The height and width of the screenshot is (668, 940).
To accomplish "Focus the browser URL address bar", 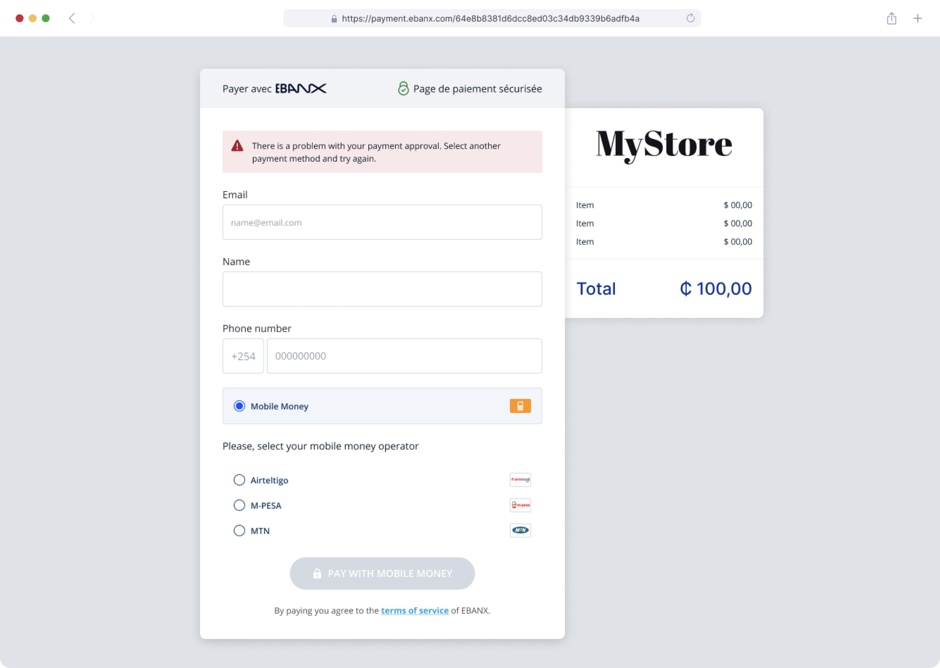I will (x=490, y=19).
